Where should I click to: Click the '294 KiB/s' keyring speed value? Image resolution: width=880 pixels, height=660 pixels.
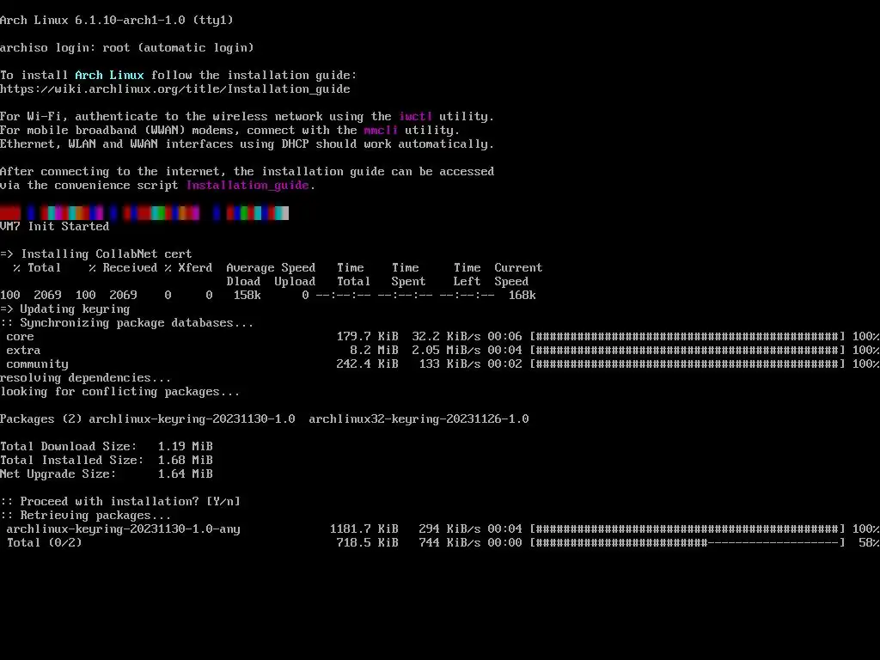point(449,529)
